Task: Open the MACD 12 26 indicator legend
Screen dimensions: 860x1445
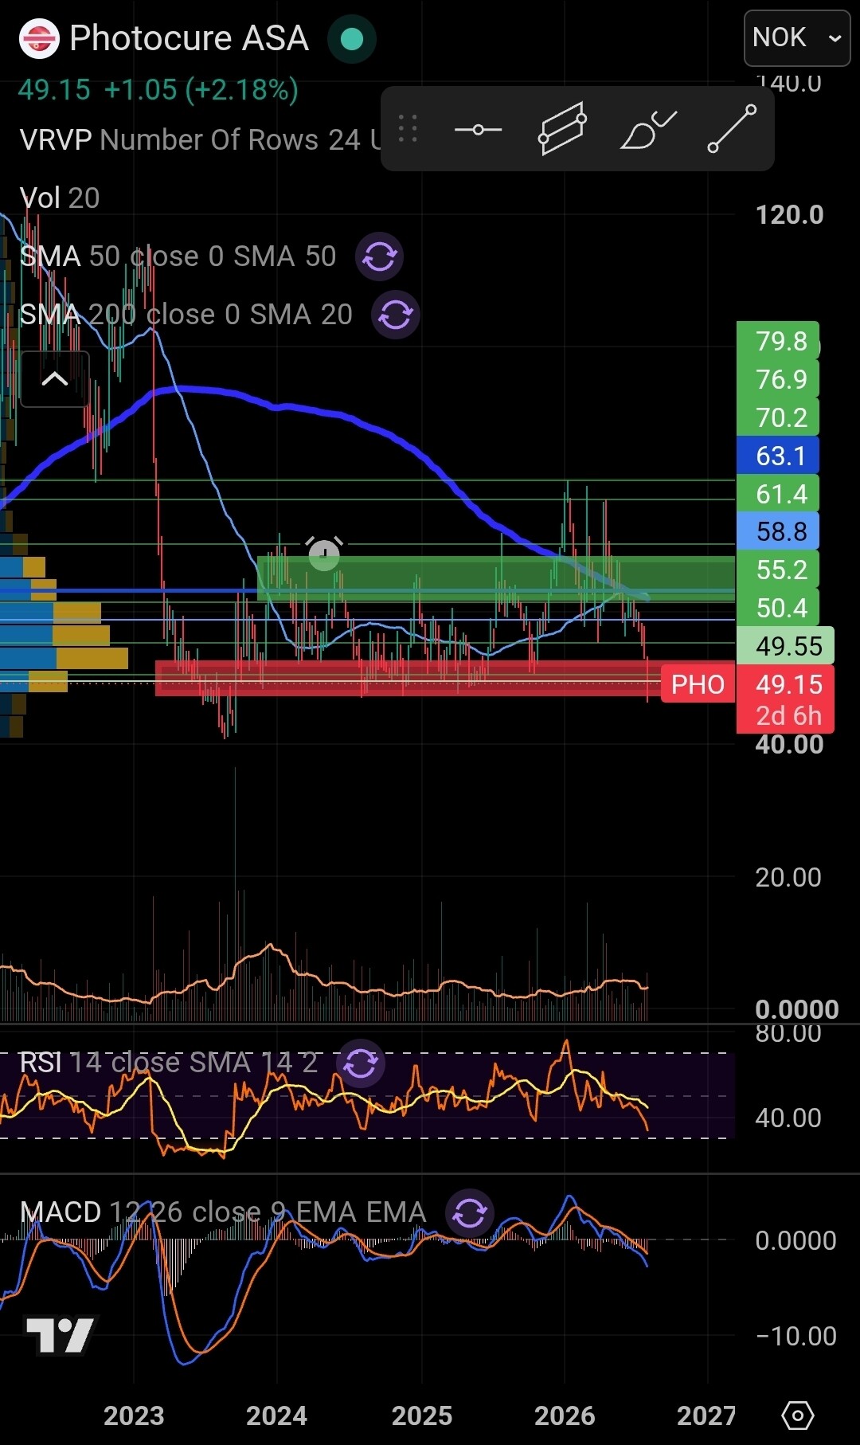Action: [223, 1212]
